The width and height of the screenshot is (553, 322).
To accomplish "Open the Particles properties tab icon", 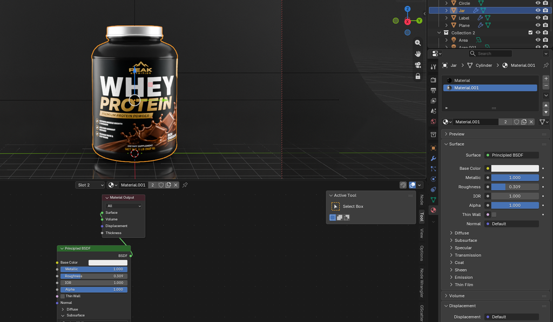I will pos(434,169).
